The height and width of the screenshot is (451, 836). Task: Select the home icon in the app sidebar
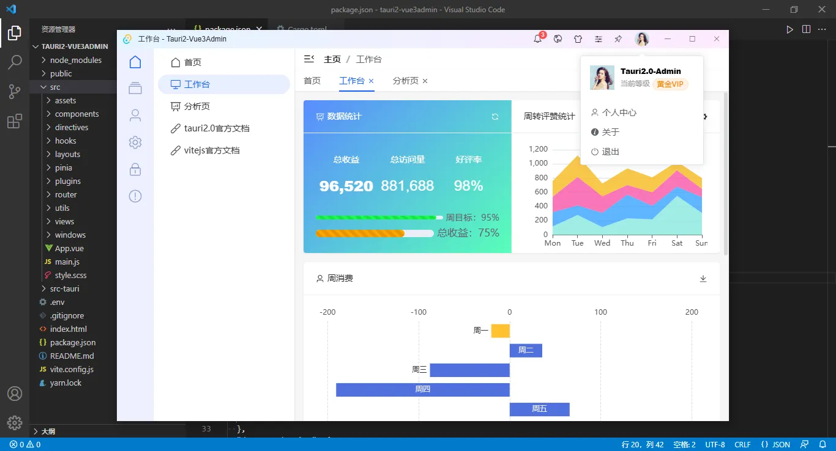click(135, 62)
